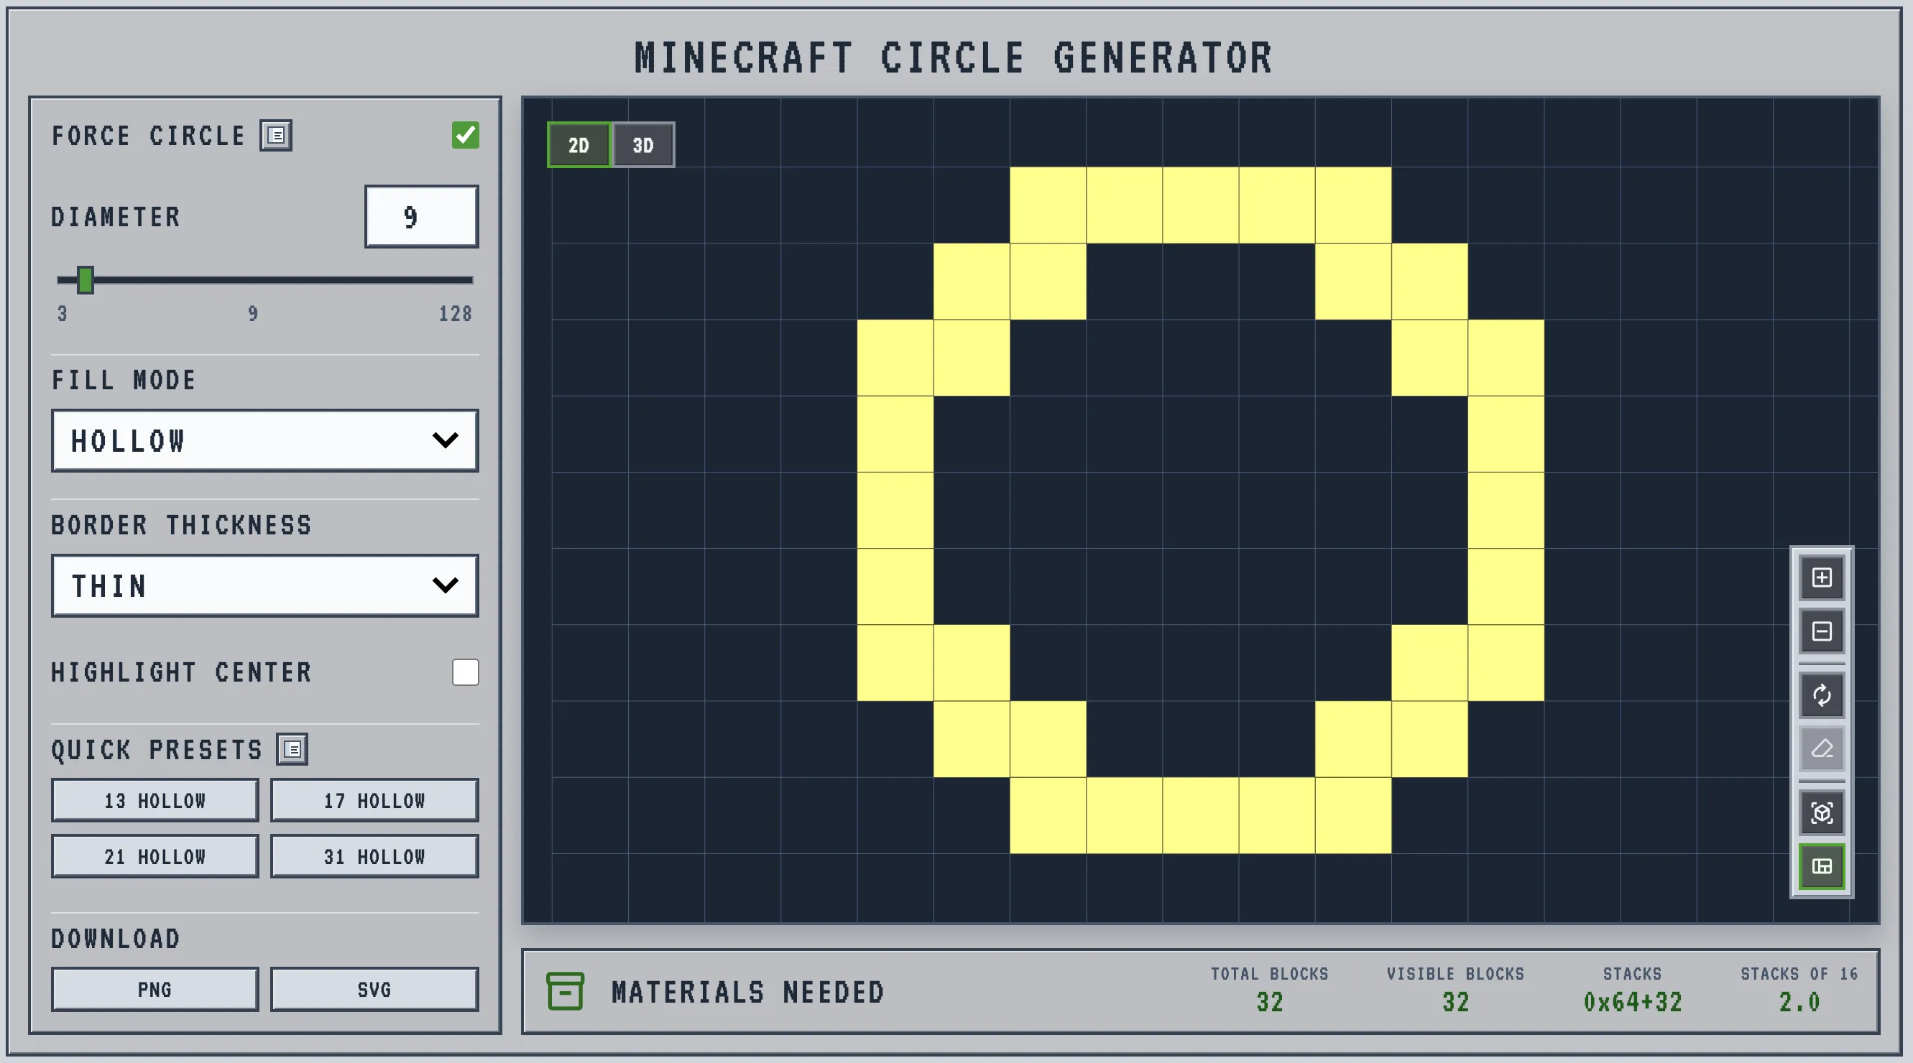Click the Stacks of 16 value 2.0
1913x1063 pixels.
point(1799,1002)
